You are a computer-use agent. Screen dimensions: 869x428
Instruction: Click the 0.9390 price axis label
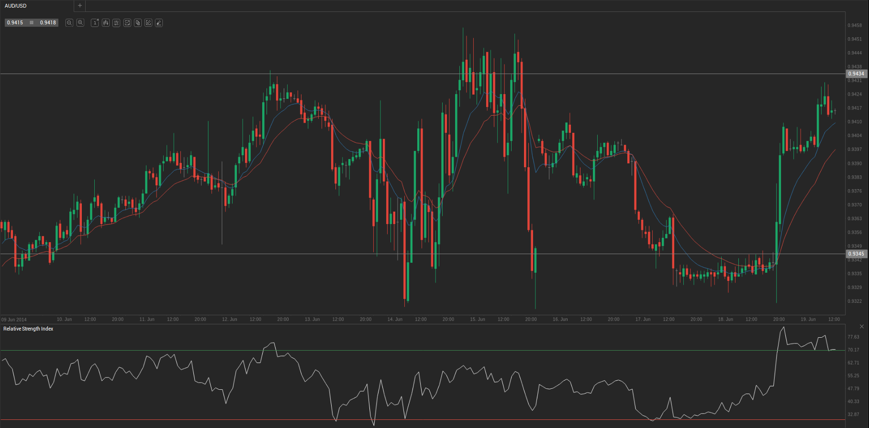(x=855, y=163)
